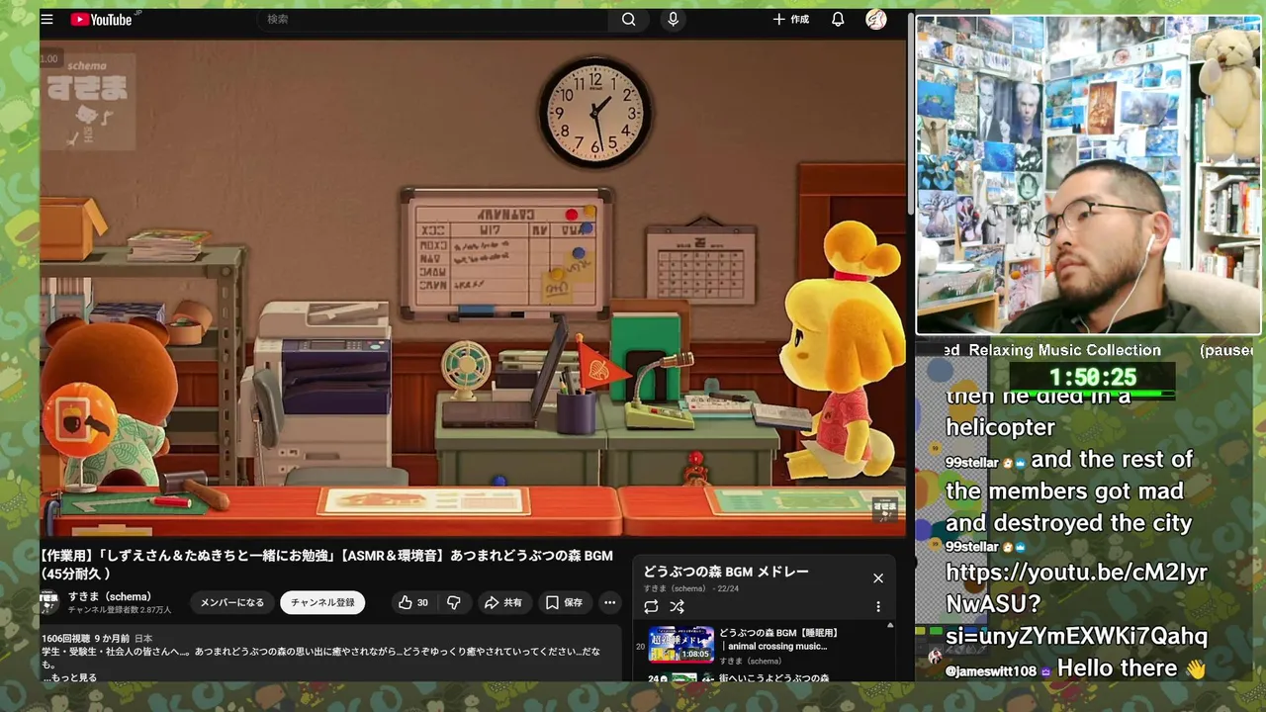Click the YouTube page vertical scrollbar

point(910,114)
